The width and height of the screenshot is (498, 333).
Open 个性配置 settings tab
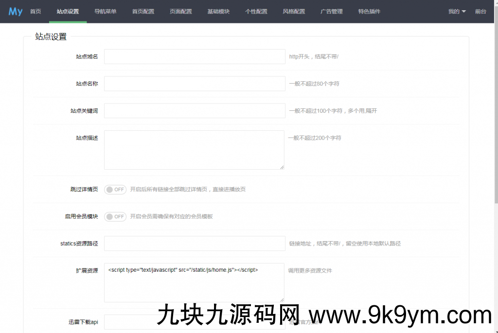tap(256, 11)
